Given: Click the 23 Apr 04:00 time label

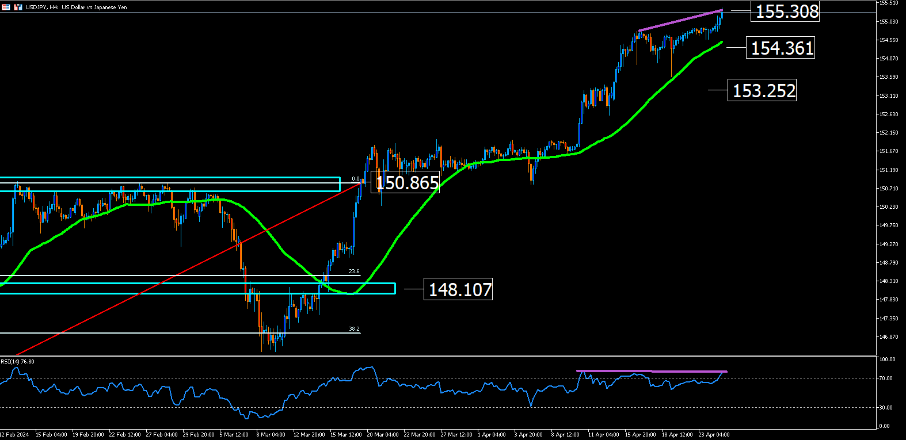Looking at the screenshot, I should (x=714, y=435).
